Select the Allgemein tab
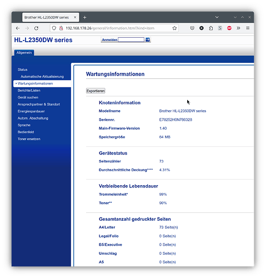The height and width of the screenshot is (278, 265). point(24,53)
